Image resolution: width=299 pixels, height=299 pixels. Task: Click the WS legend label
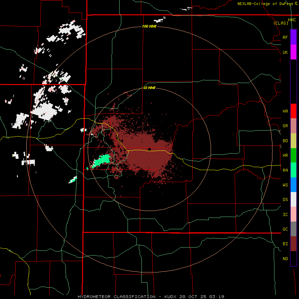(285, 185)
